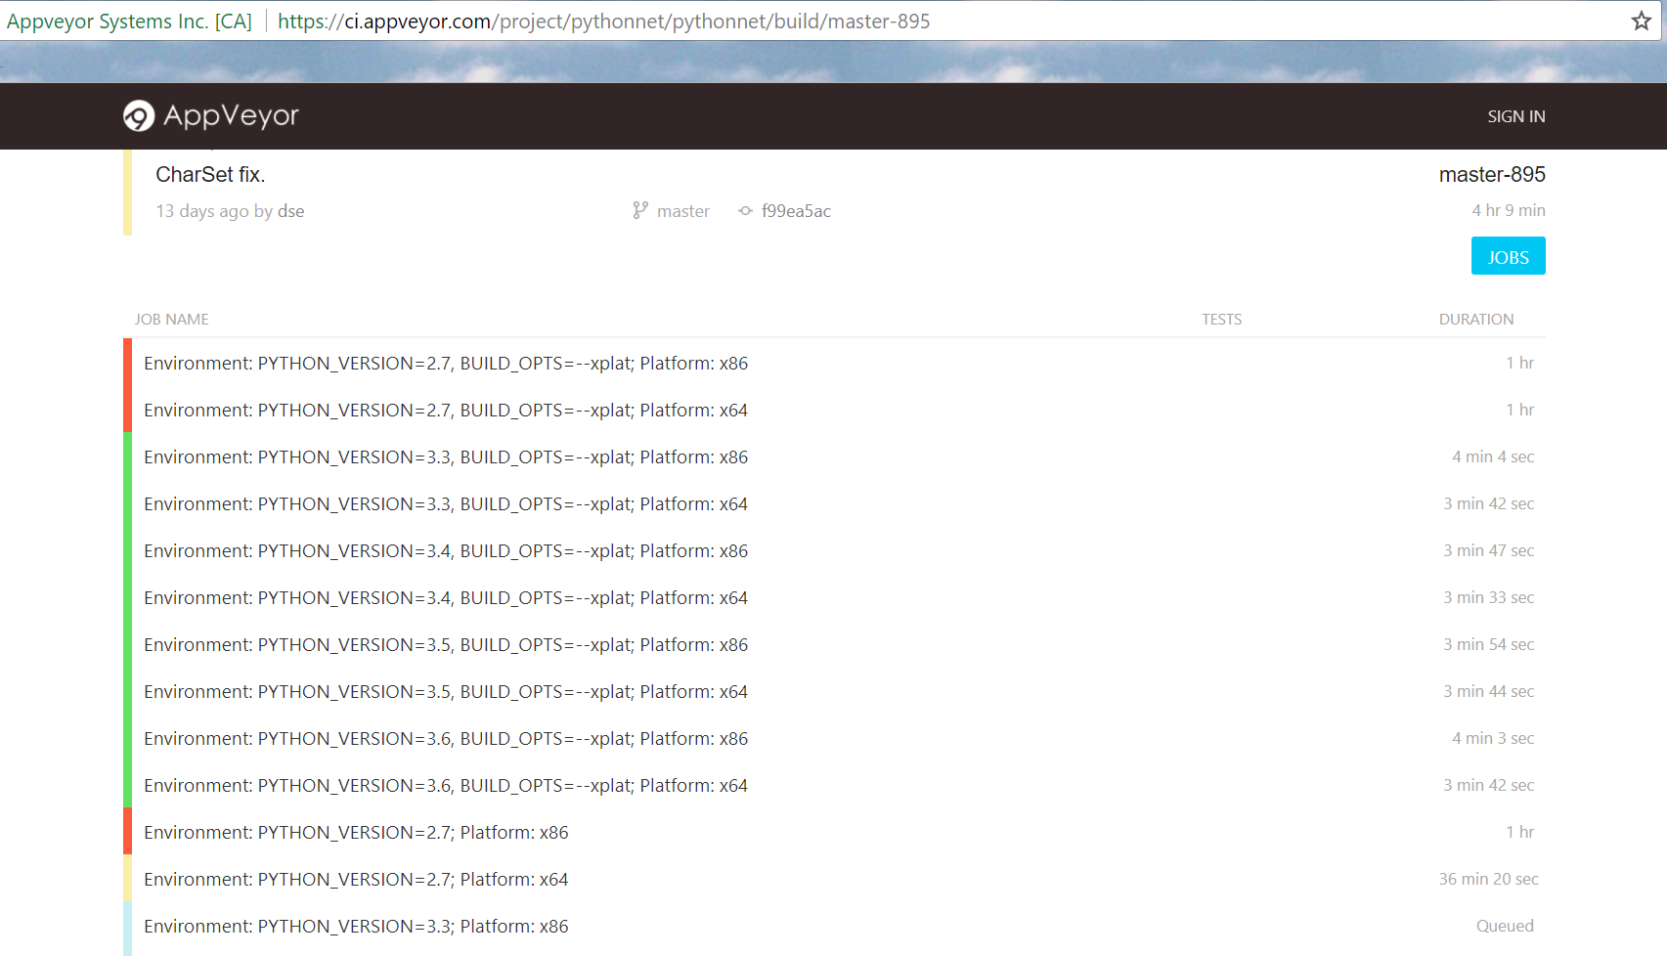Click the 3 min 44 sec duration
The width and height of the screenshot is (1667, 956).
point(1488,691)
